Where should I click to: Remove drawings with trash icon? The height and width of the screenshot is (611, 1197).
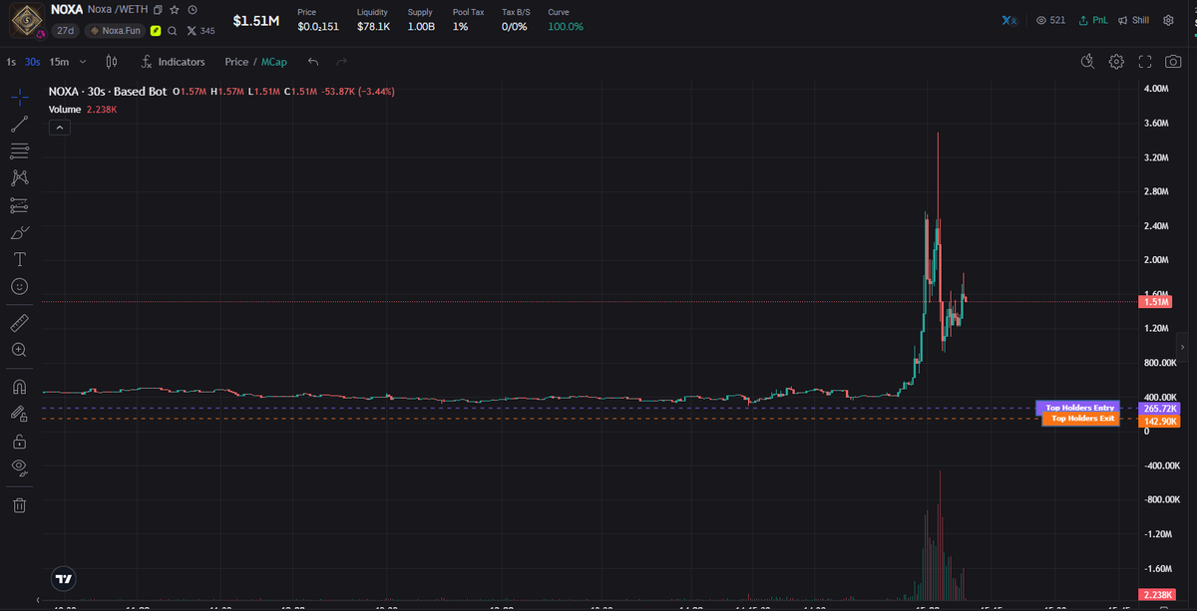[19, 505]
